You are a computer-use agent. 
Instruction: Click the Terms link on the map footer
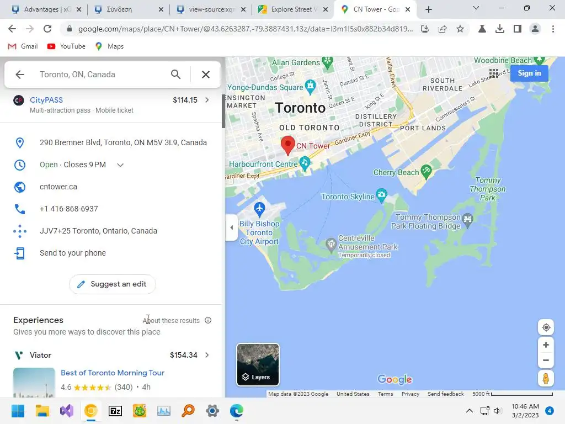(x=385, y=394)
